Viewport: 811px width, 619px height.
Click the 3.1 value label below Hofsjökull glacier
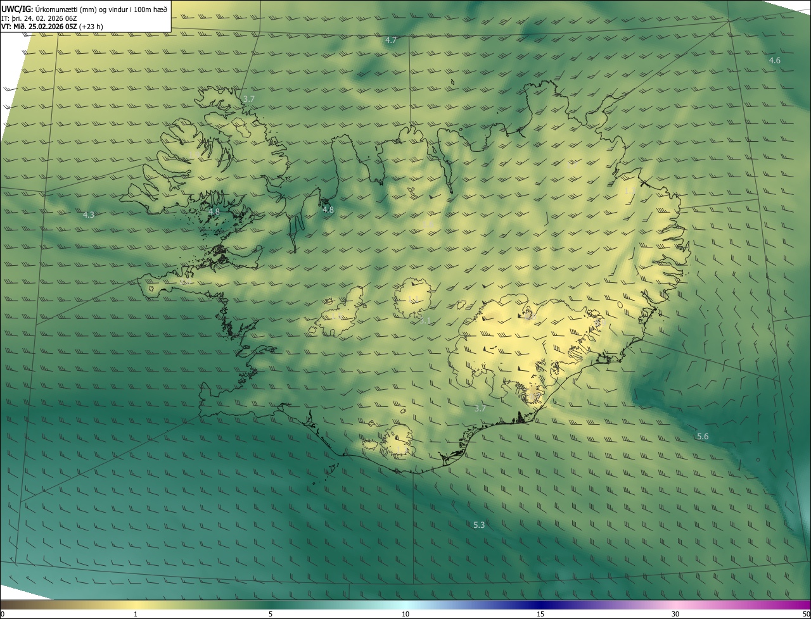coord(425,321)
